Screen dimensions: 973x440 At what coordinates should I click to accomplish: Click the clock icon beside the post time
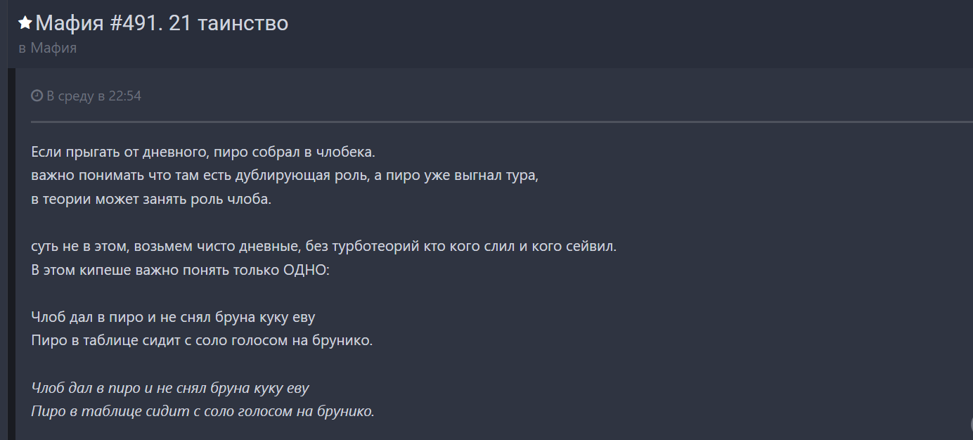tap(37, 96)
